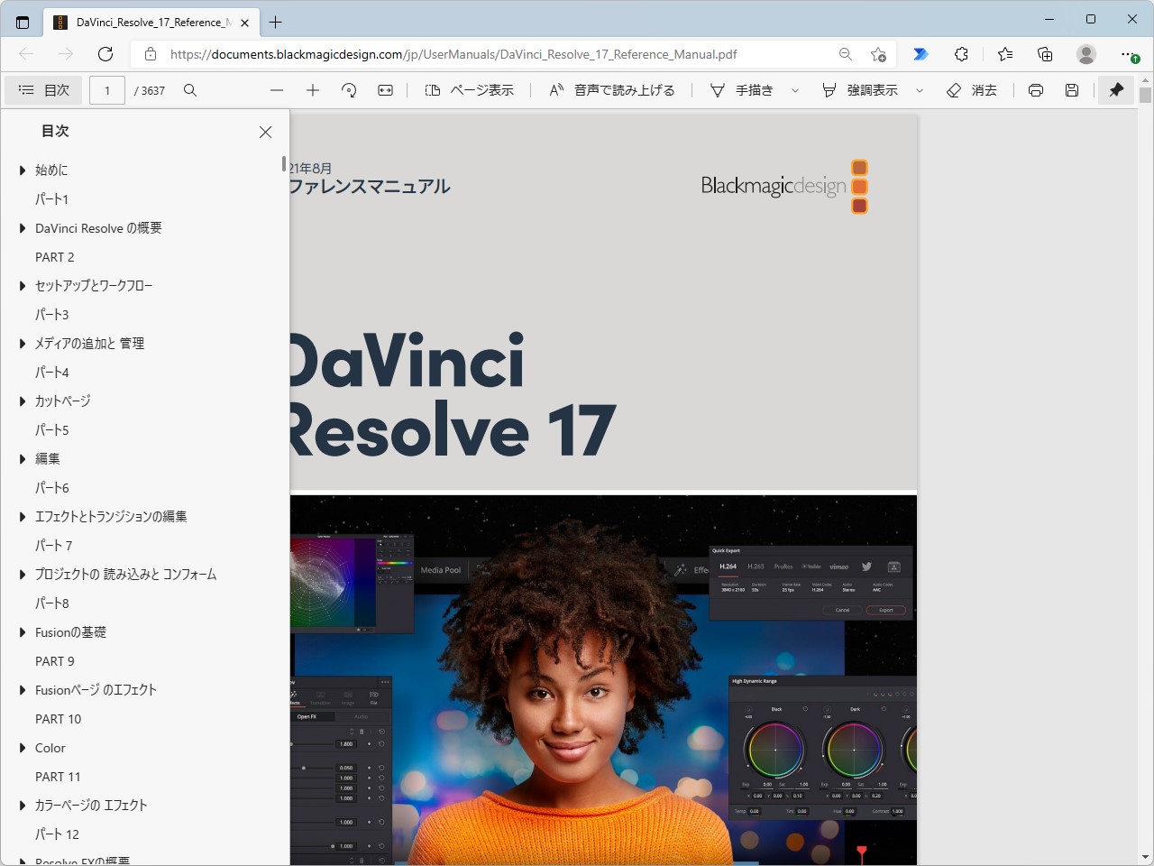Open the tab actions menu
The height and width of the screenshot is (866, 1154).
click(23, 22)
